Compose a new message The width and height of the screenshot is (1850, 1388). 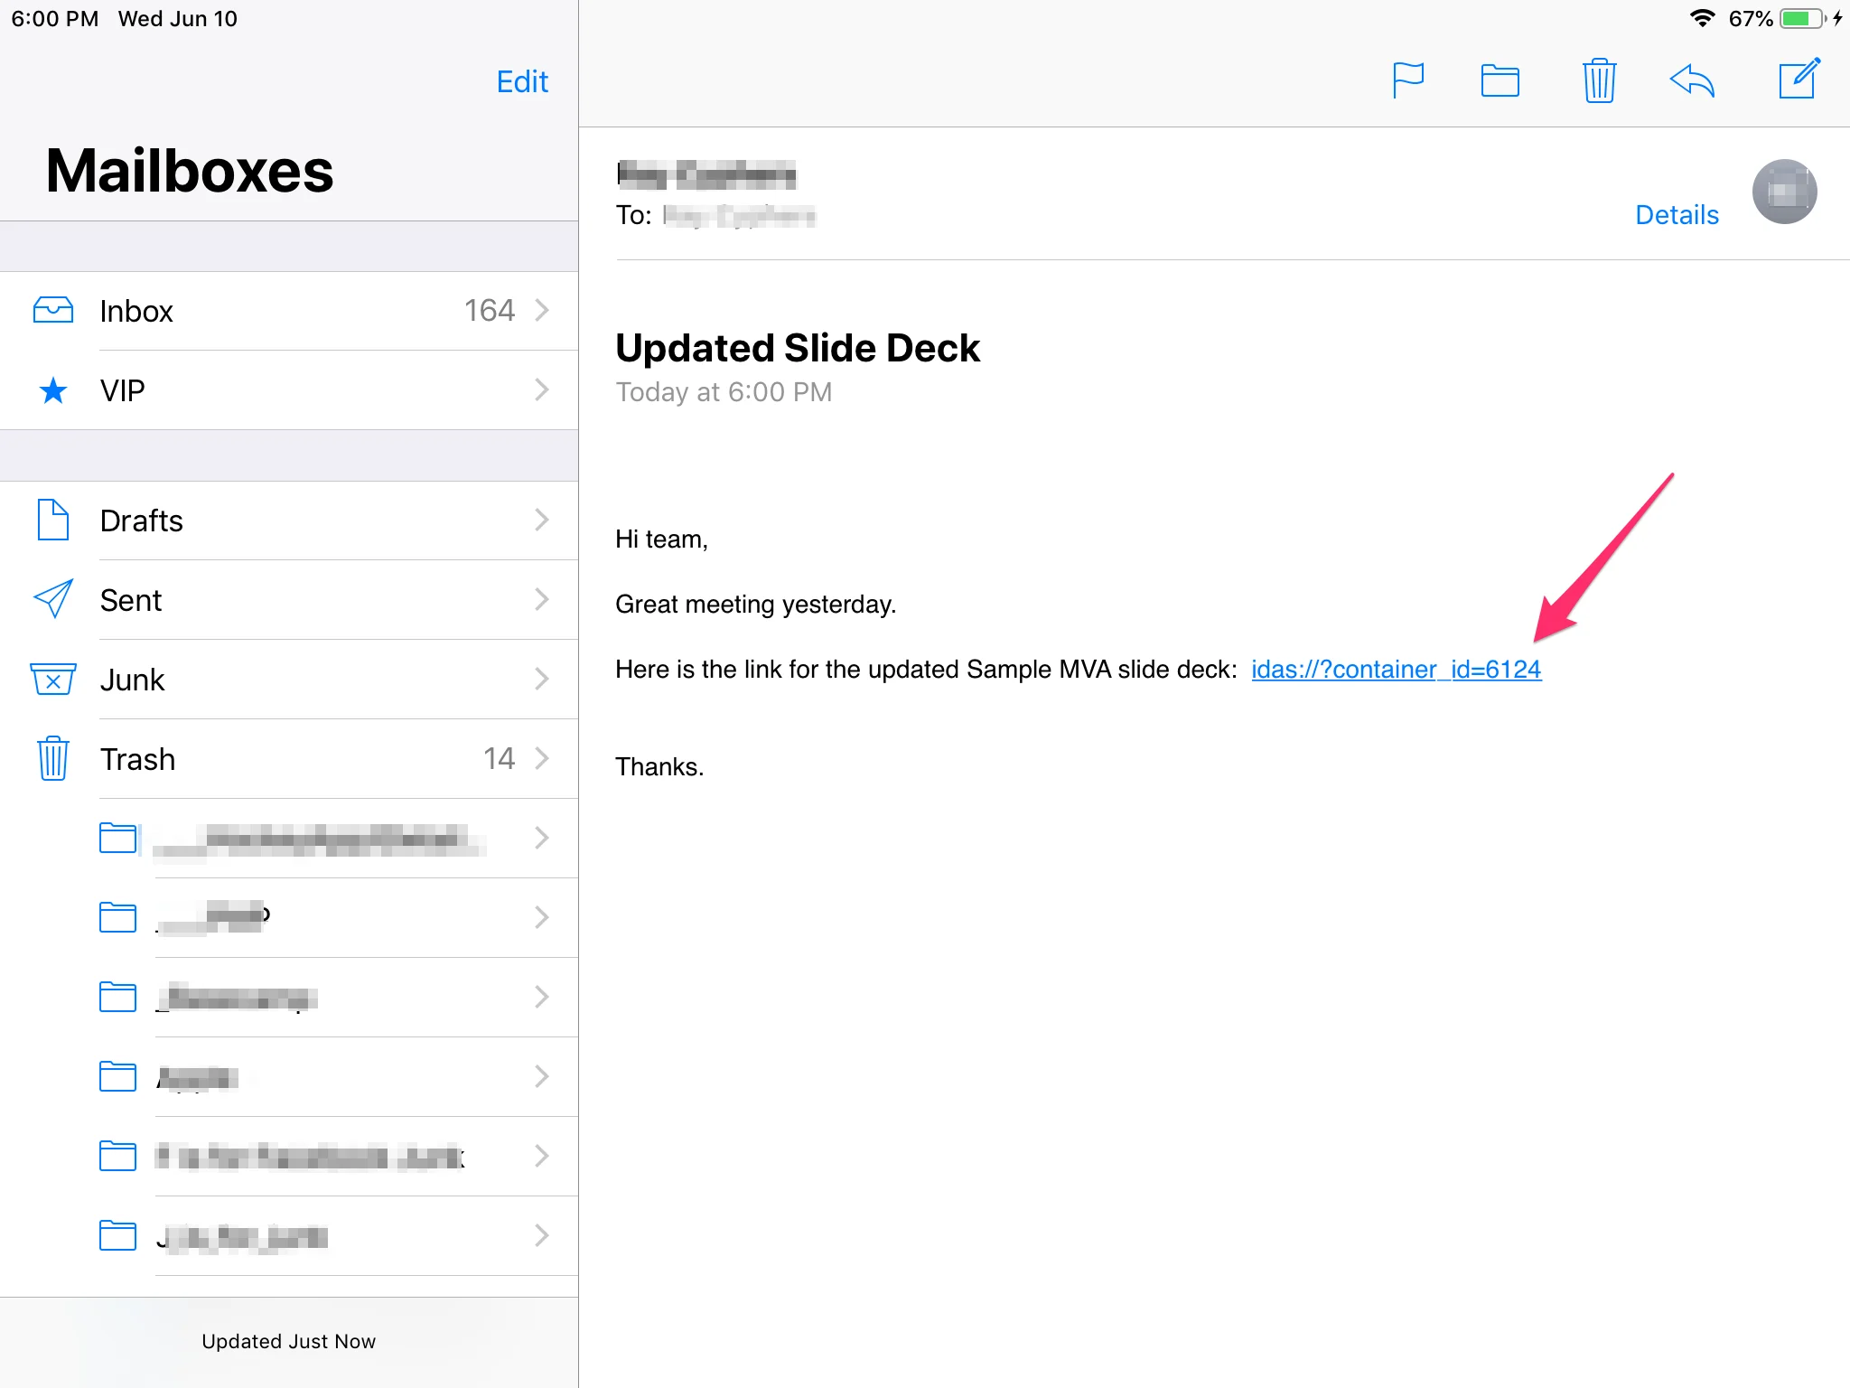(x=1799, y=80)
